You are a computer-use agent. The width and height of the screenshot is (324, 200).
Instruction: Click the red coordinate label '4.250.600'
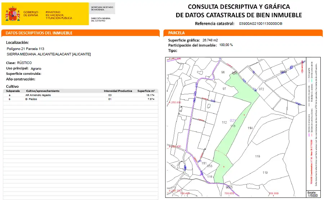point(175,103)
